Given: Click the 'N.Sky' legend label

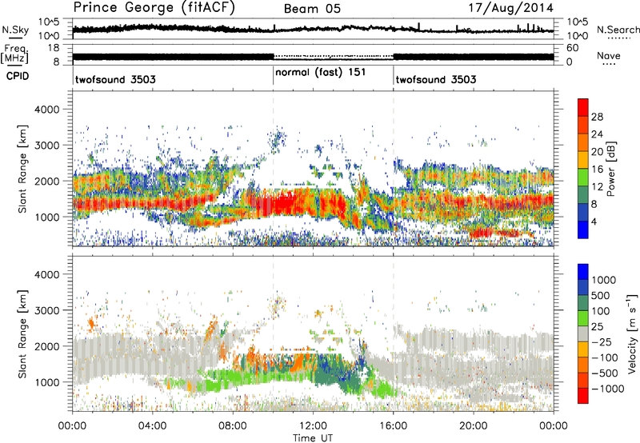Looking at the screenshot, I should pyautogui.click(x=15, y=30).
